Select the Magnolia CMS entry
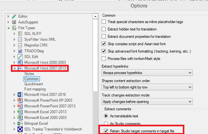Screen dimensions: 208x134 (x=36, y=45)
